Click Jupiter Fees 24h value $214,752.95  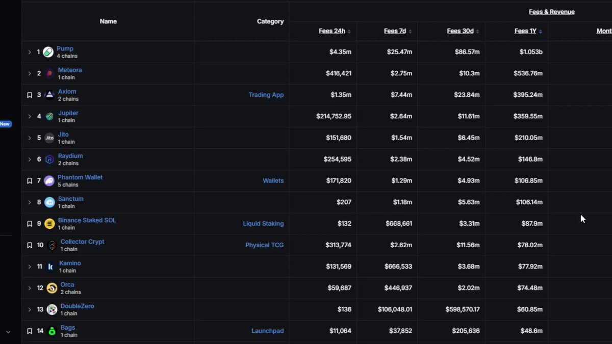[334, 116]
